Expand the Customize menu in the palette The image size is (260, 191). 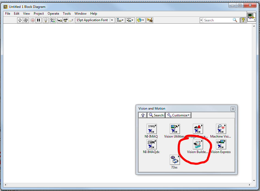(178, 115)
